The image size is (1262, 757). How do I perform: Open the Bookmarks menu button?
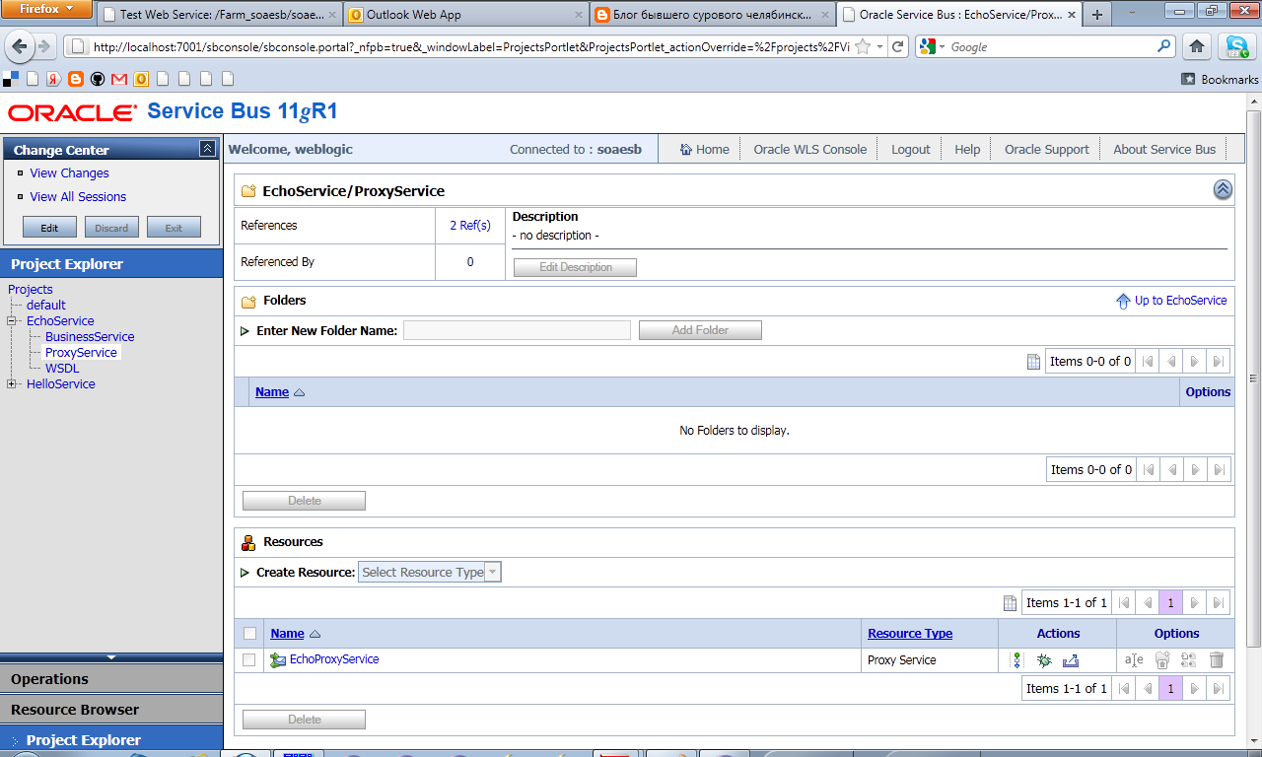click(1221, 79)
